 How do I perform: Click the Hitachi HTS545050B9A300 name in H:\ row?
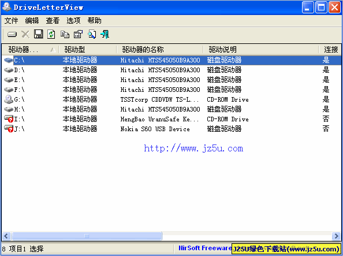coord(160,109)
